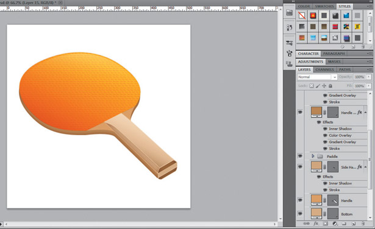Toggle Lock All padlock icon
The width and height of the screenshot is (375, 229).
click(x=330, y=86)
